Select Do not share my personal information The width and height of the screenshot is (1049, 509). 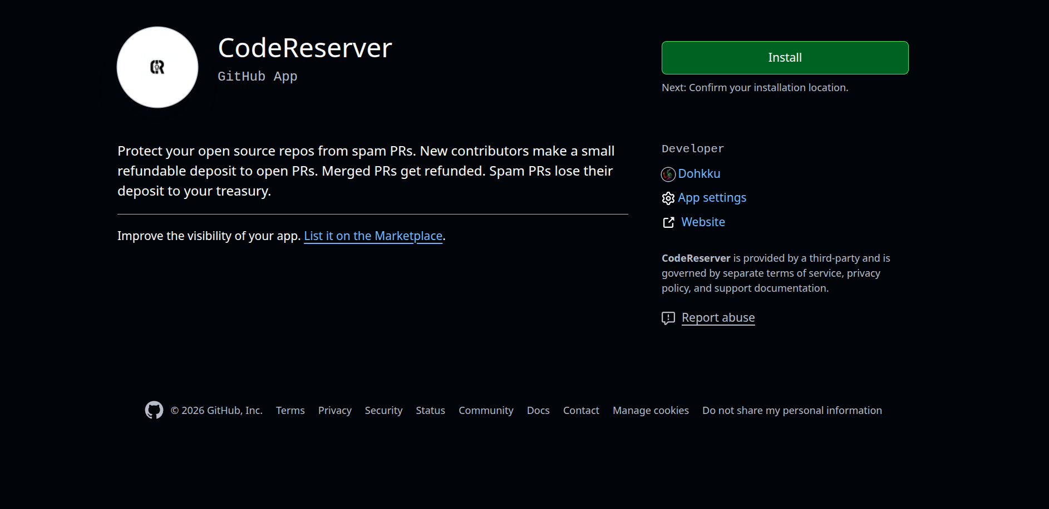(791, 410)
